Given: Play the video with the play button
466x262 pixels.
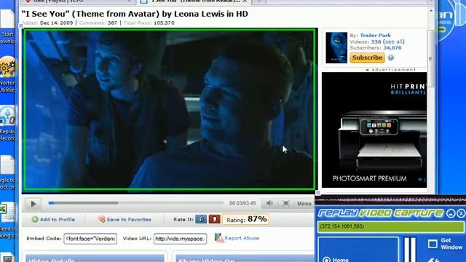Looking at the screenshot, I should [33, 204].
